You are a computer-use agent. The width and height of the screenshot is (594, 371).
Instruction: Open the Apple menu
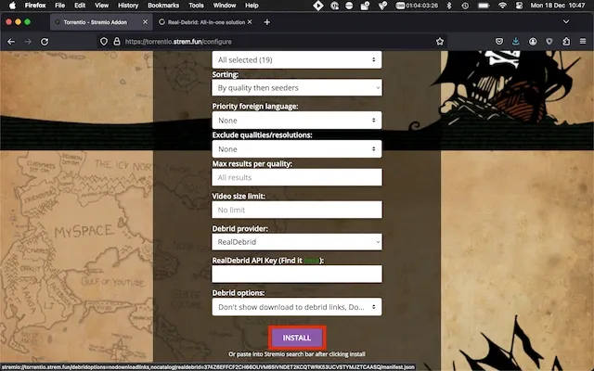coord(12,6)
